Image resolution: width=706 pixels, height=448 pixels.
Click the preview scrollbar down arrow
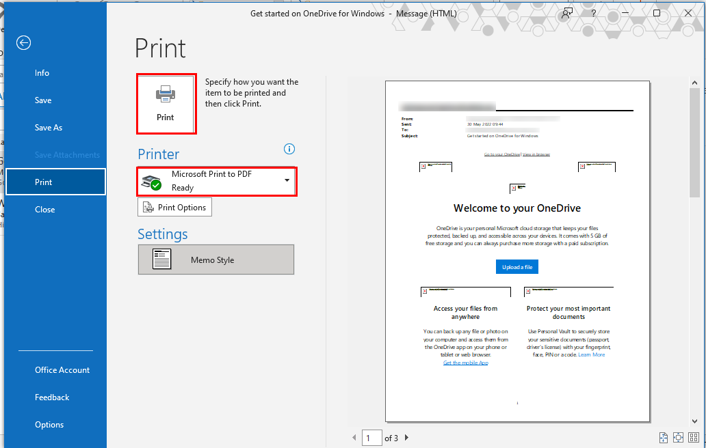pos(694,421)
